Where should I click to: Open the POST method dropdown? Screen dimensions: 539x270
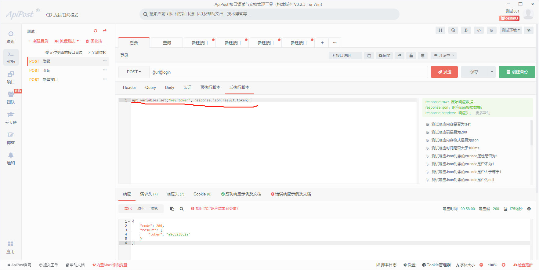[134, 72]
